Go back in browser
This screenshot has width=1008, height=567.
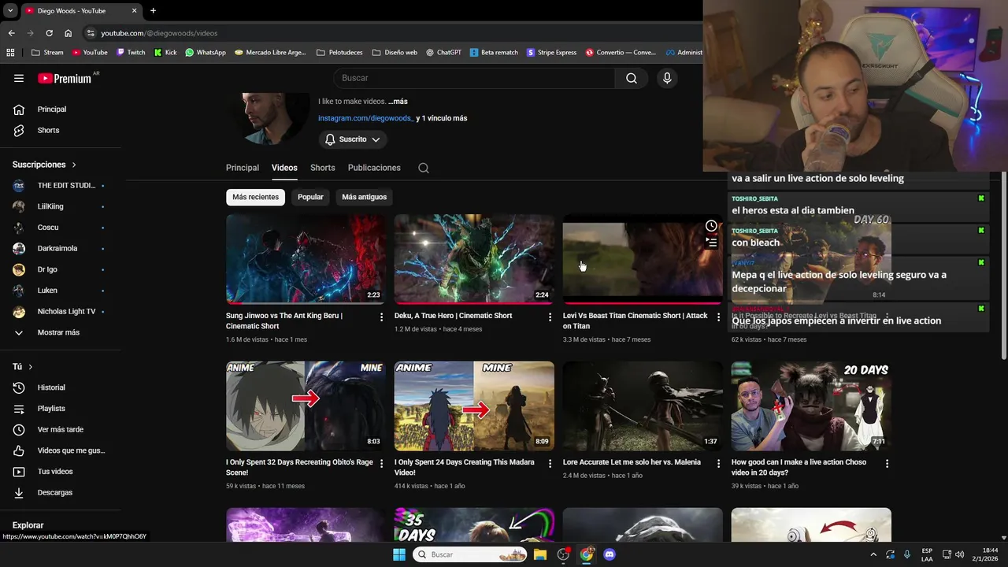coord(11,33)
